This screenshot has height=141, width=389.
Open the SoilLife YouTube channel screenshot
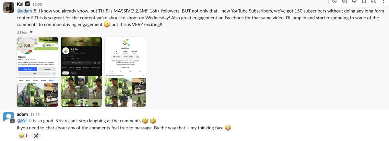81,72
